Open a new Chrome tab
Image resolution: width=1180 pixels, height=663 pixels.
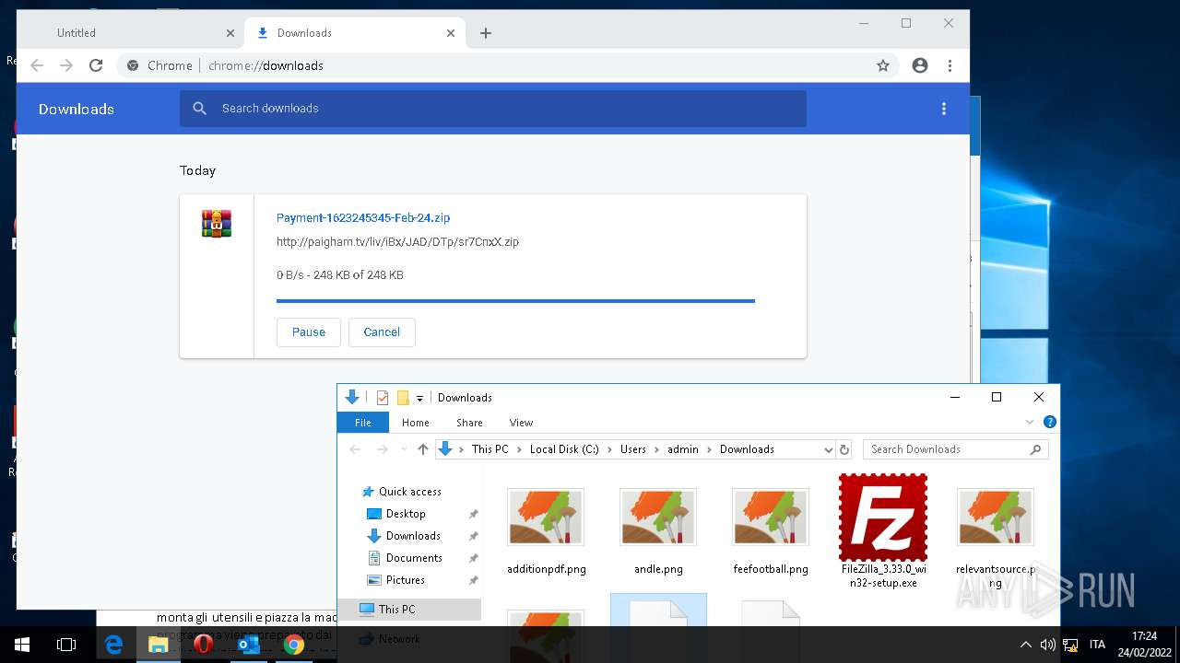point(486,33)
